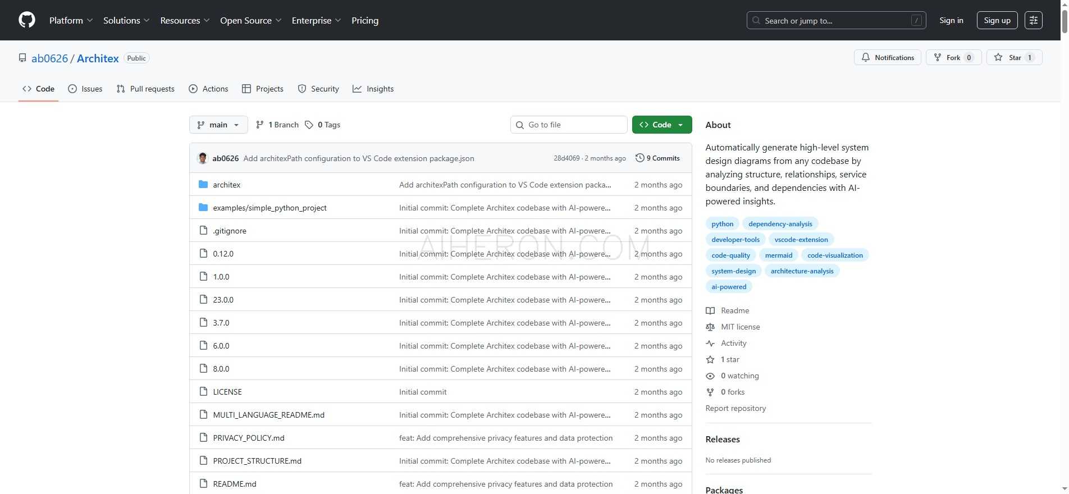Click the Sign up button
This screenshot has width=1069, height=494.
[x=997, y=20]
